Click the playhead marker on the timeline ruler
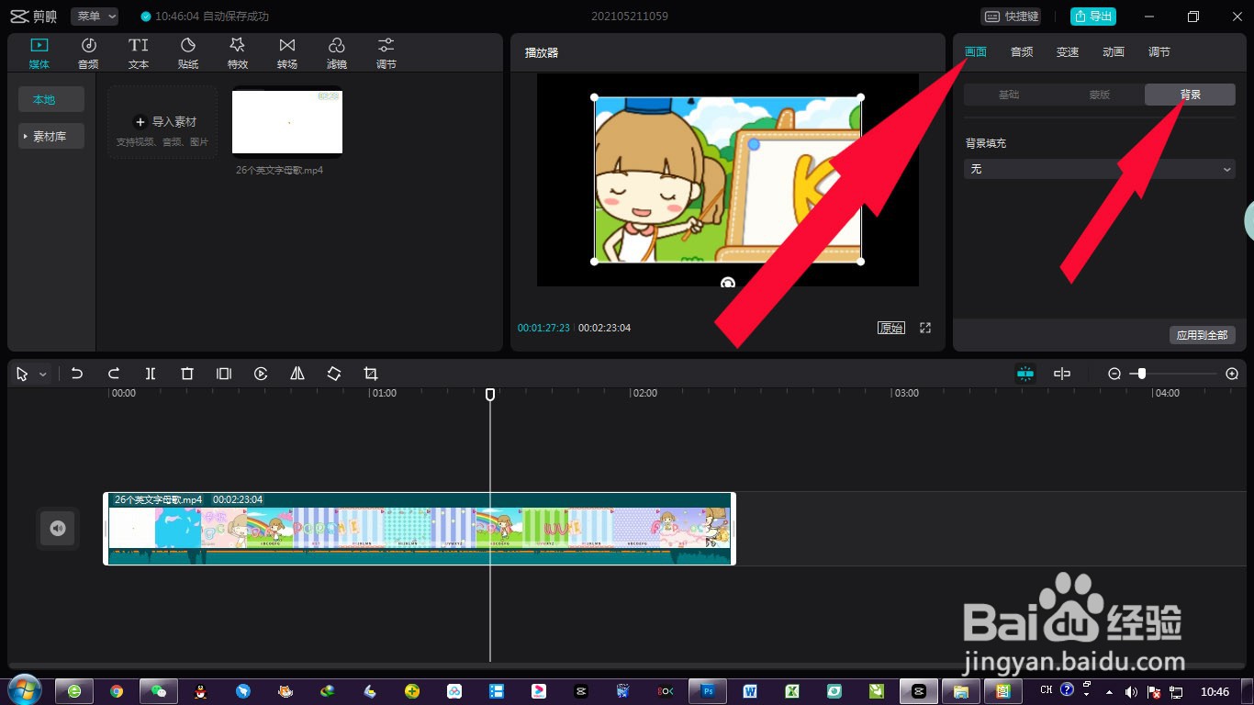 point(490,394)
